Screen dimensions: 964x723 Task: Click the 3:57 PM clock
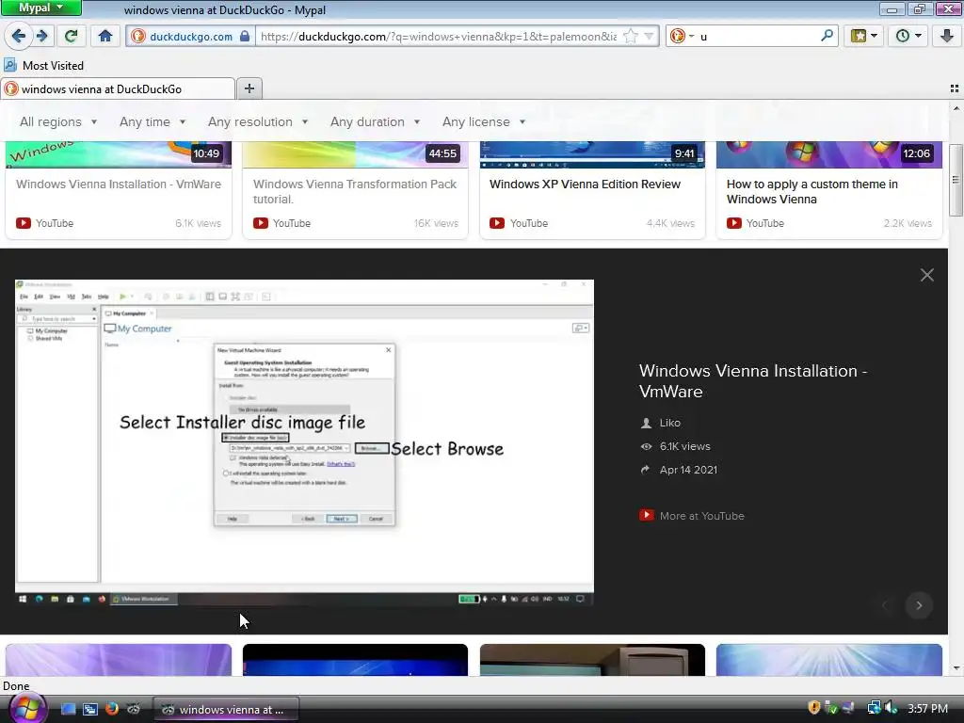click(x=927, y=709)
